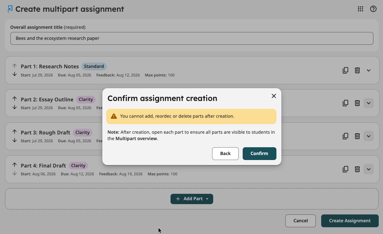This screenshot has width=383, height=234.
Task: Delete Part 3 Rough Draft
Action: click(357, 136)
